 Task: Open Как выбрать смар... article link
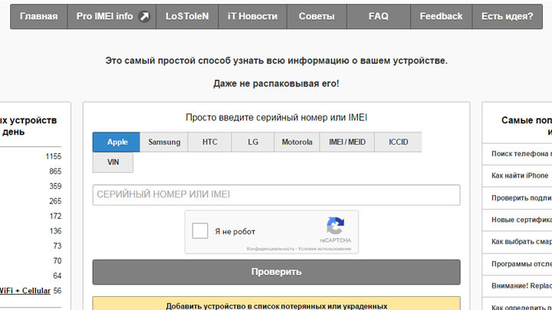point(522,241)
